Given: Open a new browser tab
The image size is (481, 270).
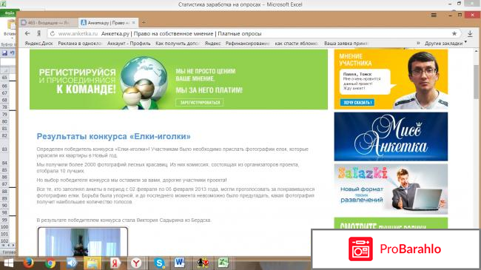Looking at the screenshot, I should pos(144,22).
